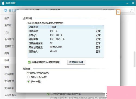This screenshot has height=99, width=136.
Task: Open 文件管理 in the sidebar
Action: click(x=9, y=81)
